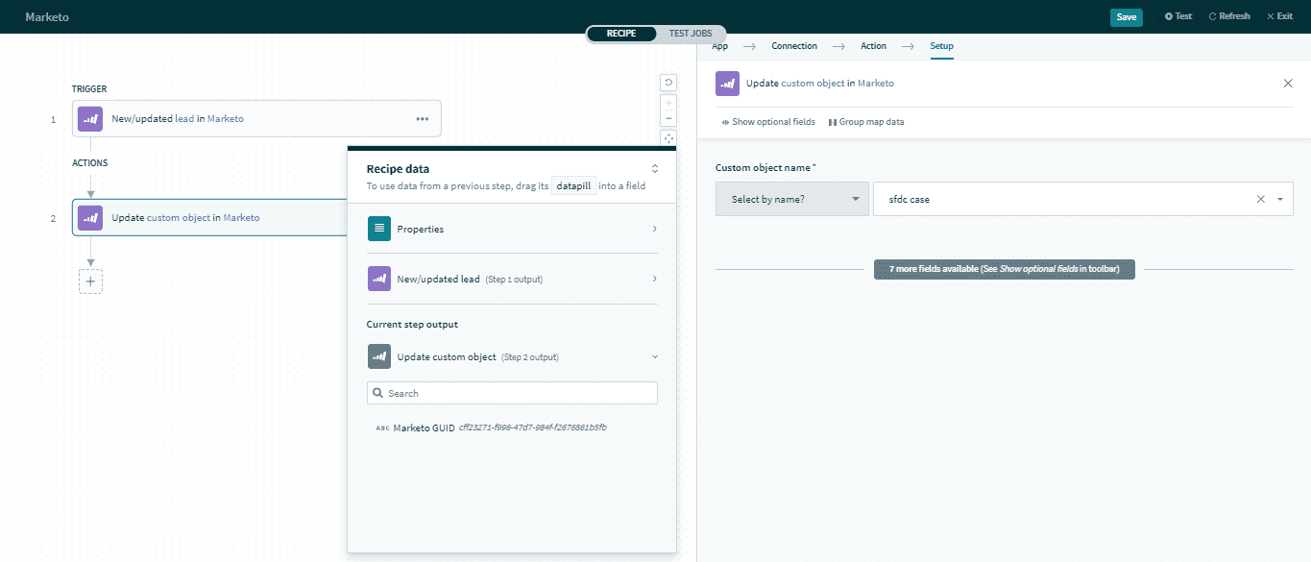
Task: Expand New/updated lead Step 1 output
Action: click(512, 279)
